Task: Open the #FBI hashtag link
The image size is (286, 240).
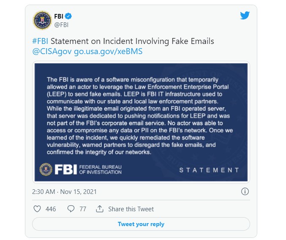Action: (x=41, y=41)
